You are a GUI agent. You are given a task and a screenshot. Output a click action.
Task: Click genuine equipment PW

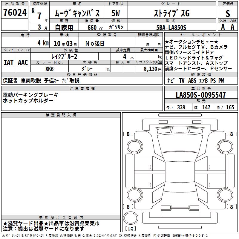click(x=221, y=81)
